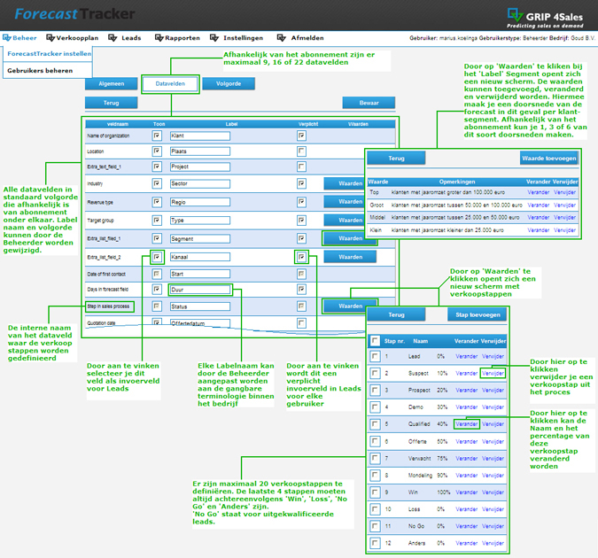Open the Verkoopplan menu
598x558 pixels.
[x=77, y=38]
